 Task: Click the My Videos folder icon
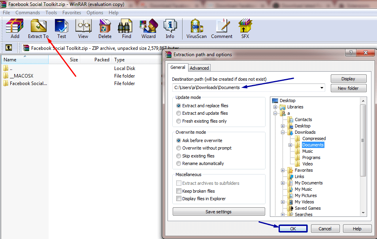[291, 202]
